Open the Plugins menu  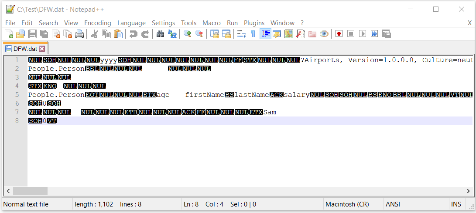tap(254, 23)
